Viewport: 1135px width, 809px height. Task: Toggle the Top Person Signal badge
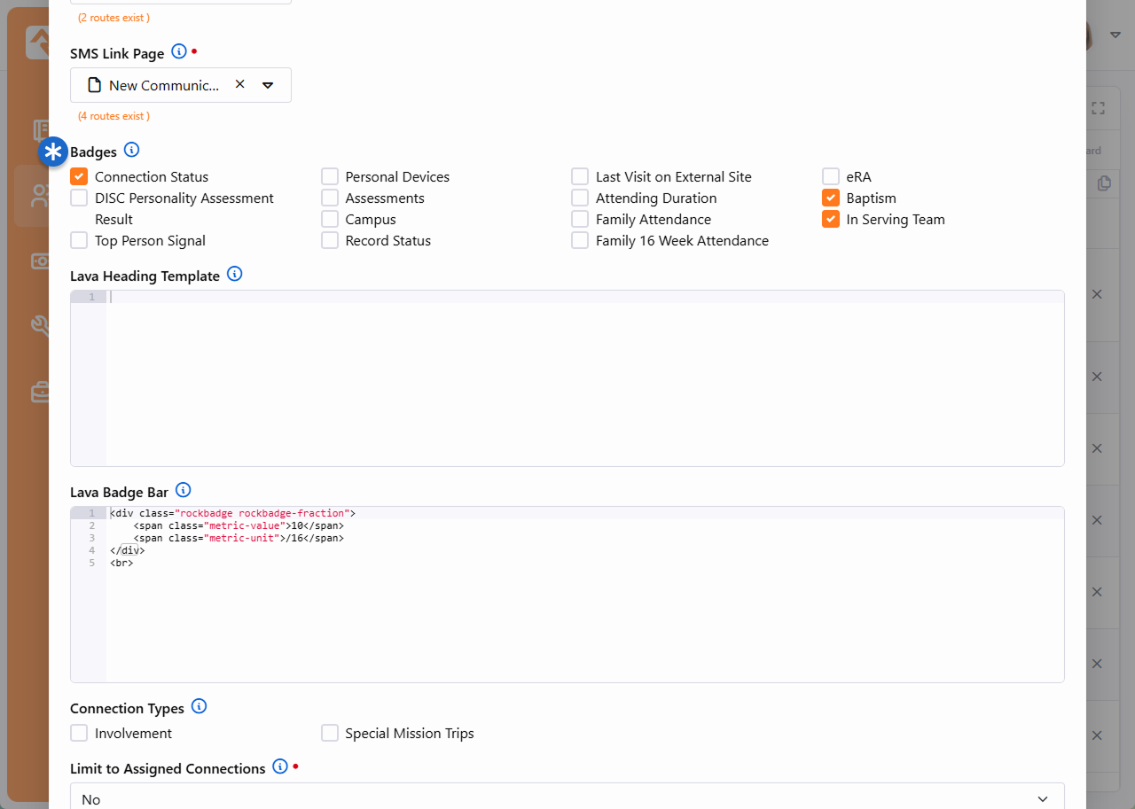[80, 240]
